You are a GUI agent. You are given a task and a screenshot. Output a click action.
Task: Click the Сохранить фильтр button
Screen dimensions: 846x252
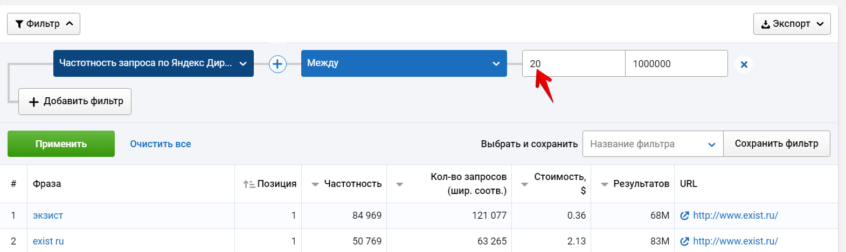point(776,143)
